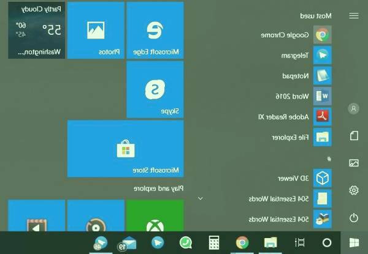Open the Skype tile
The image size is (368, 254).
pos(155,89)
